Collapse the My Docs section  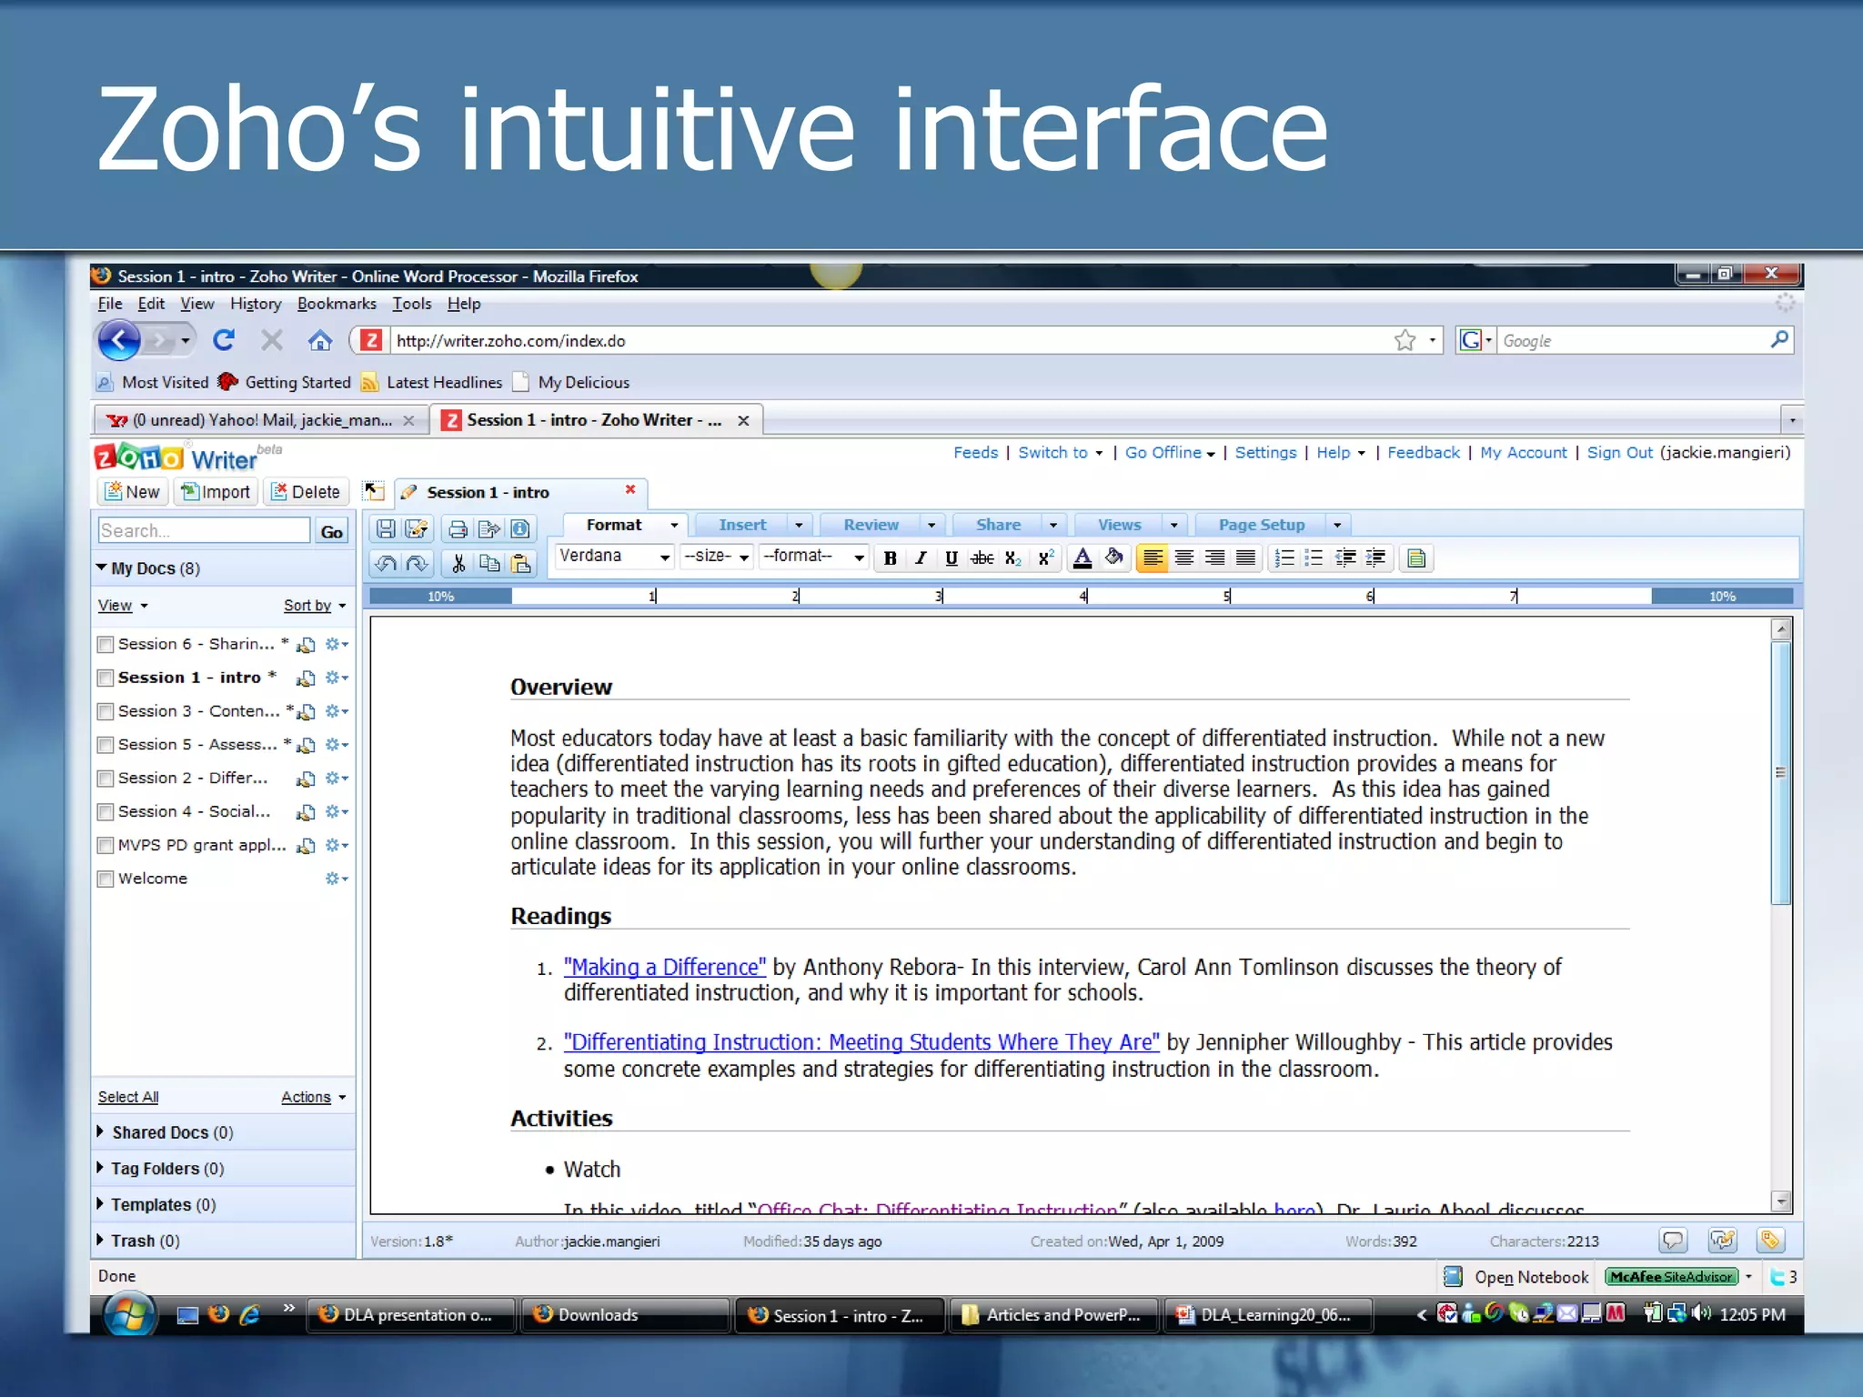point(101,568)
